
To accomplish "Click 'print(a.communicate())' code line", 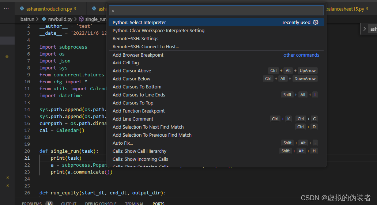I will (x=82, y=172).
